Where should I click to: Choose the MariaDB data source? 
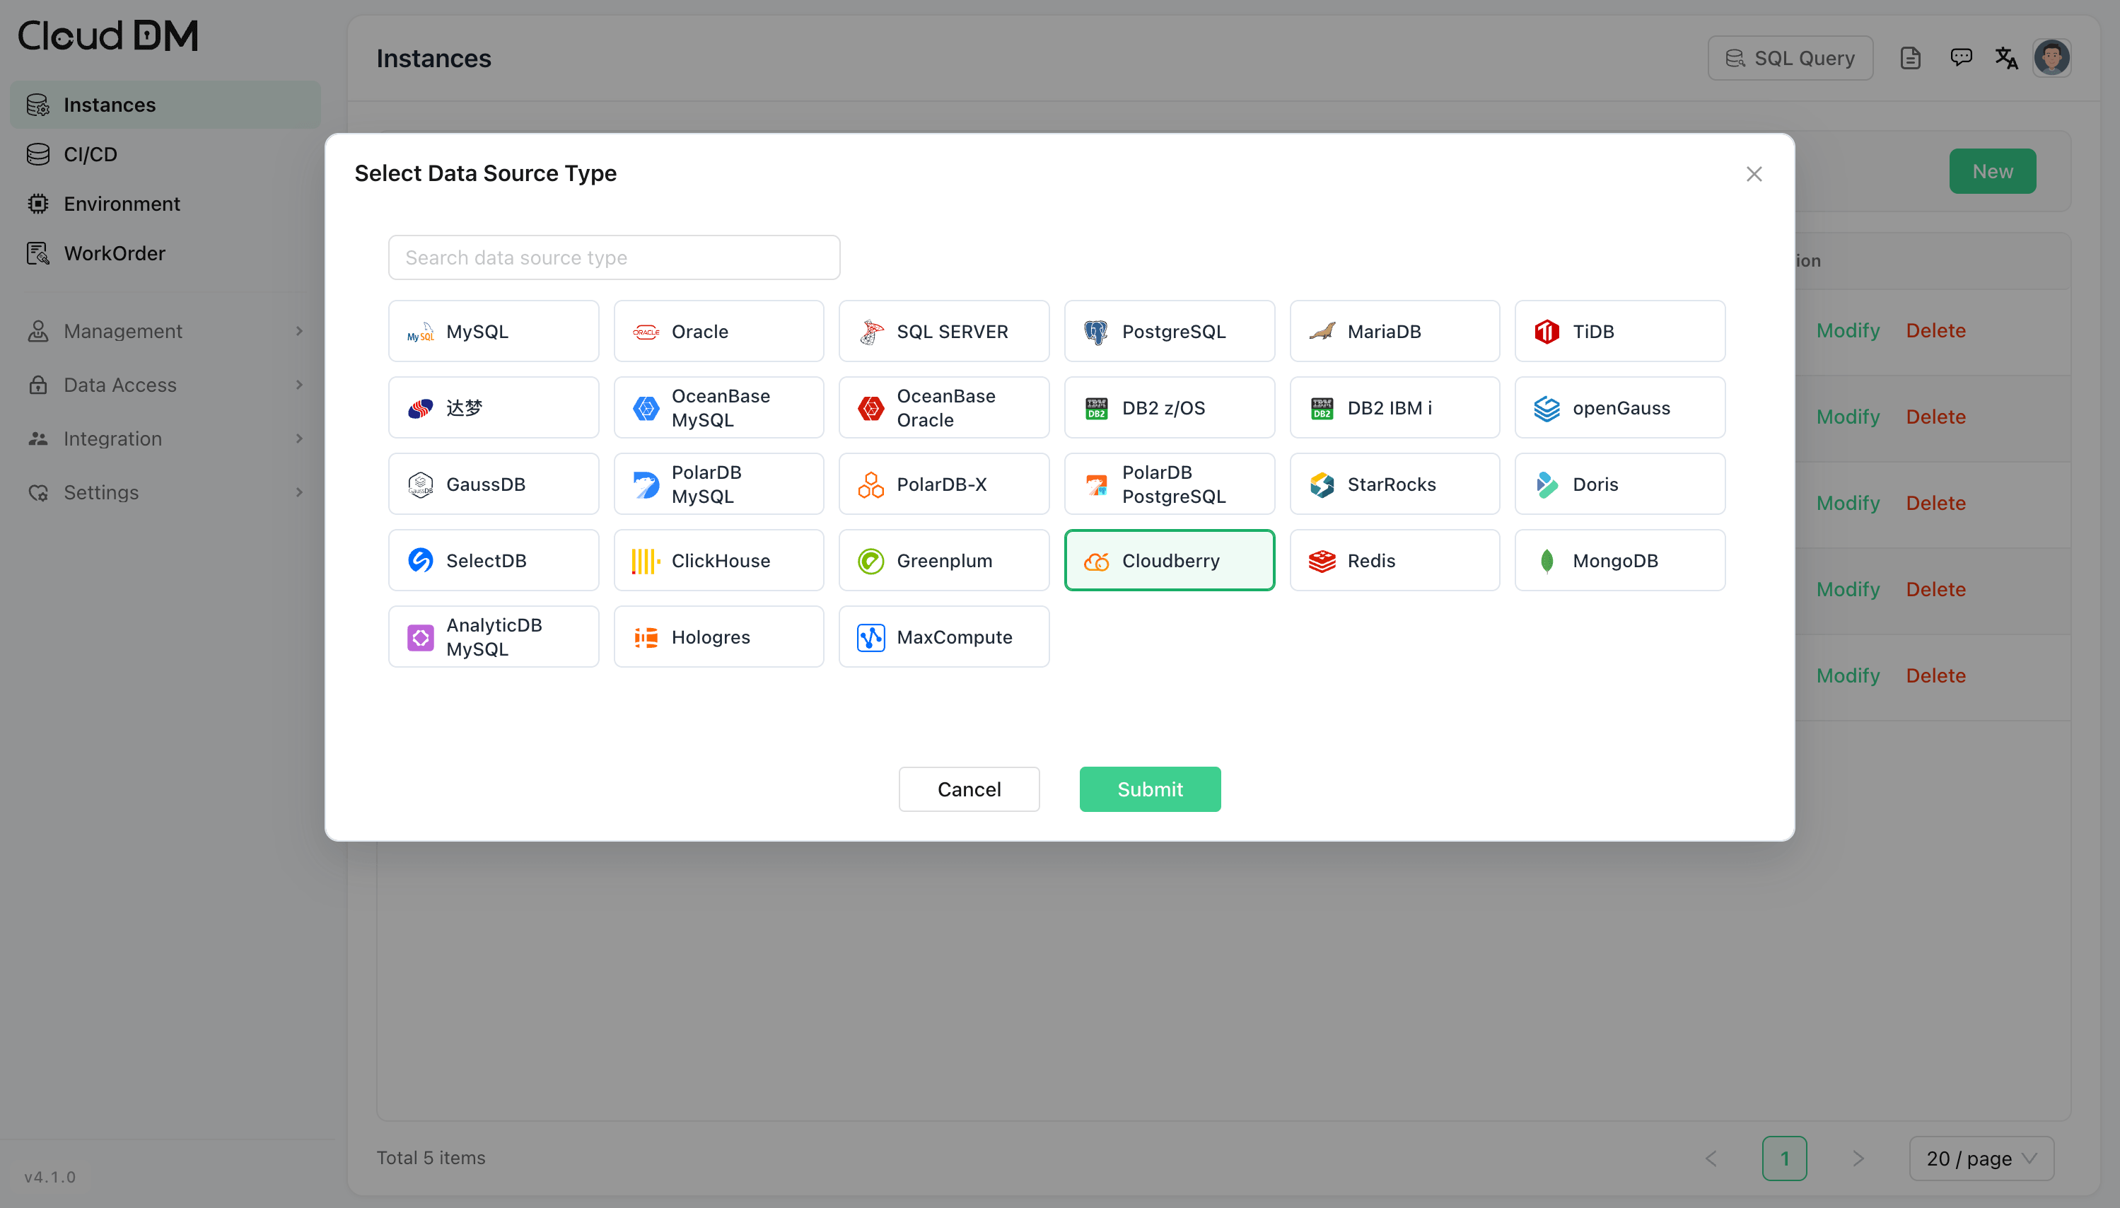(1395, 331)
